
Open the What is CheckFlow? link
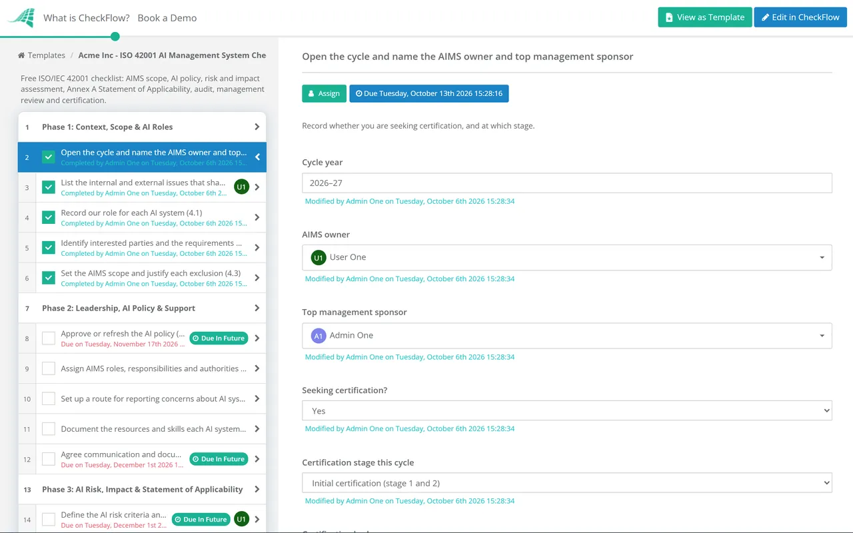click(x=87, y=18)
